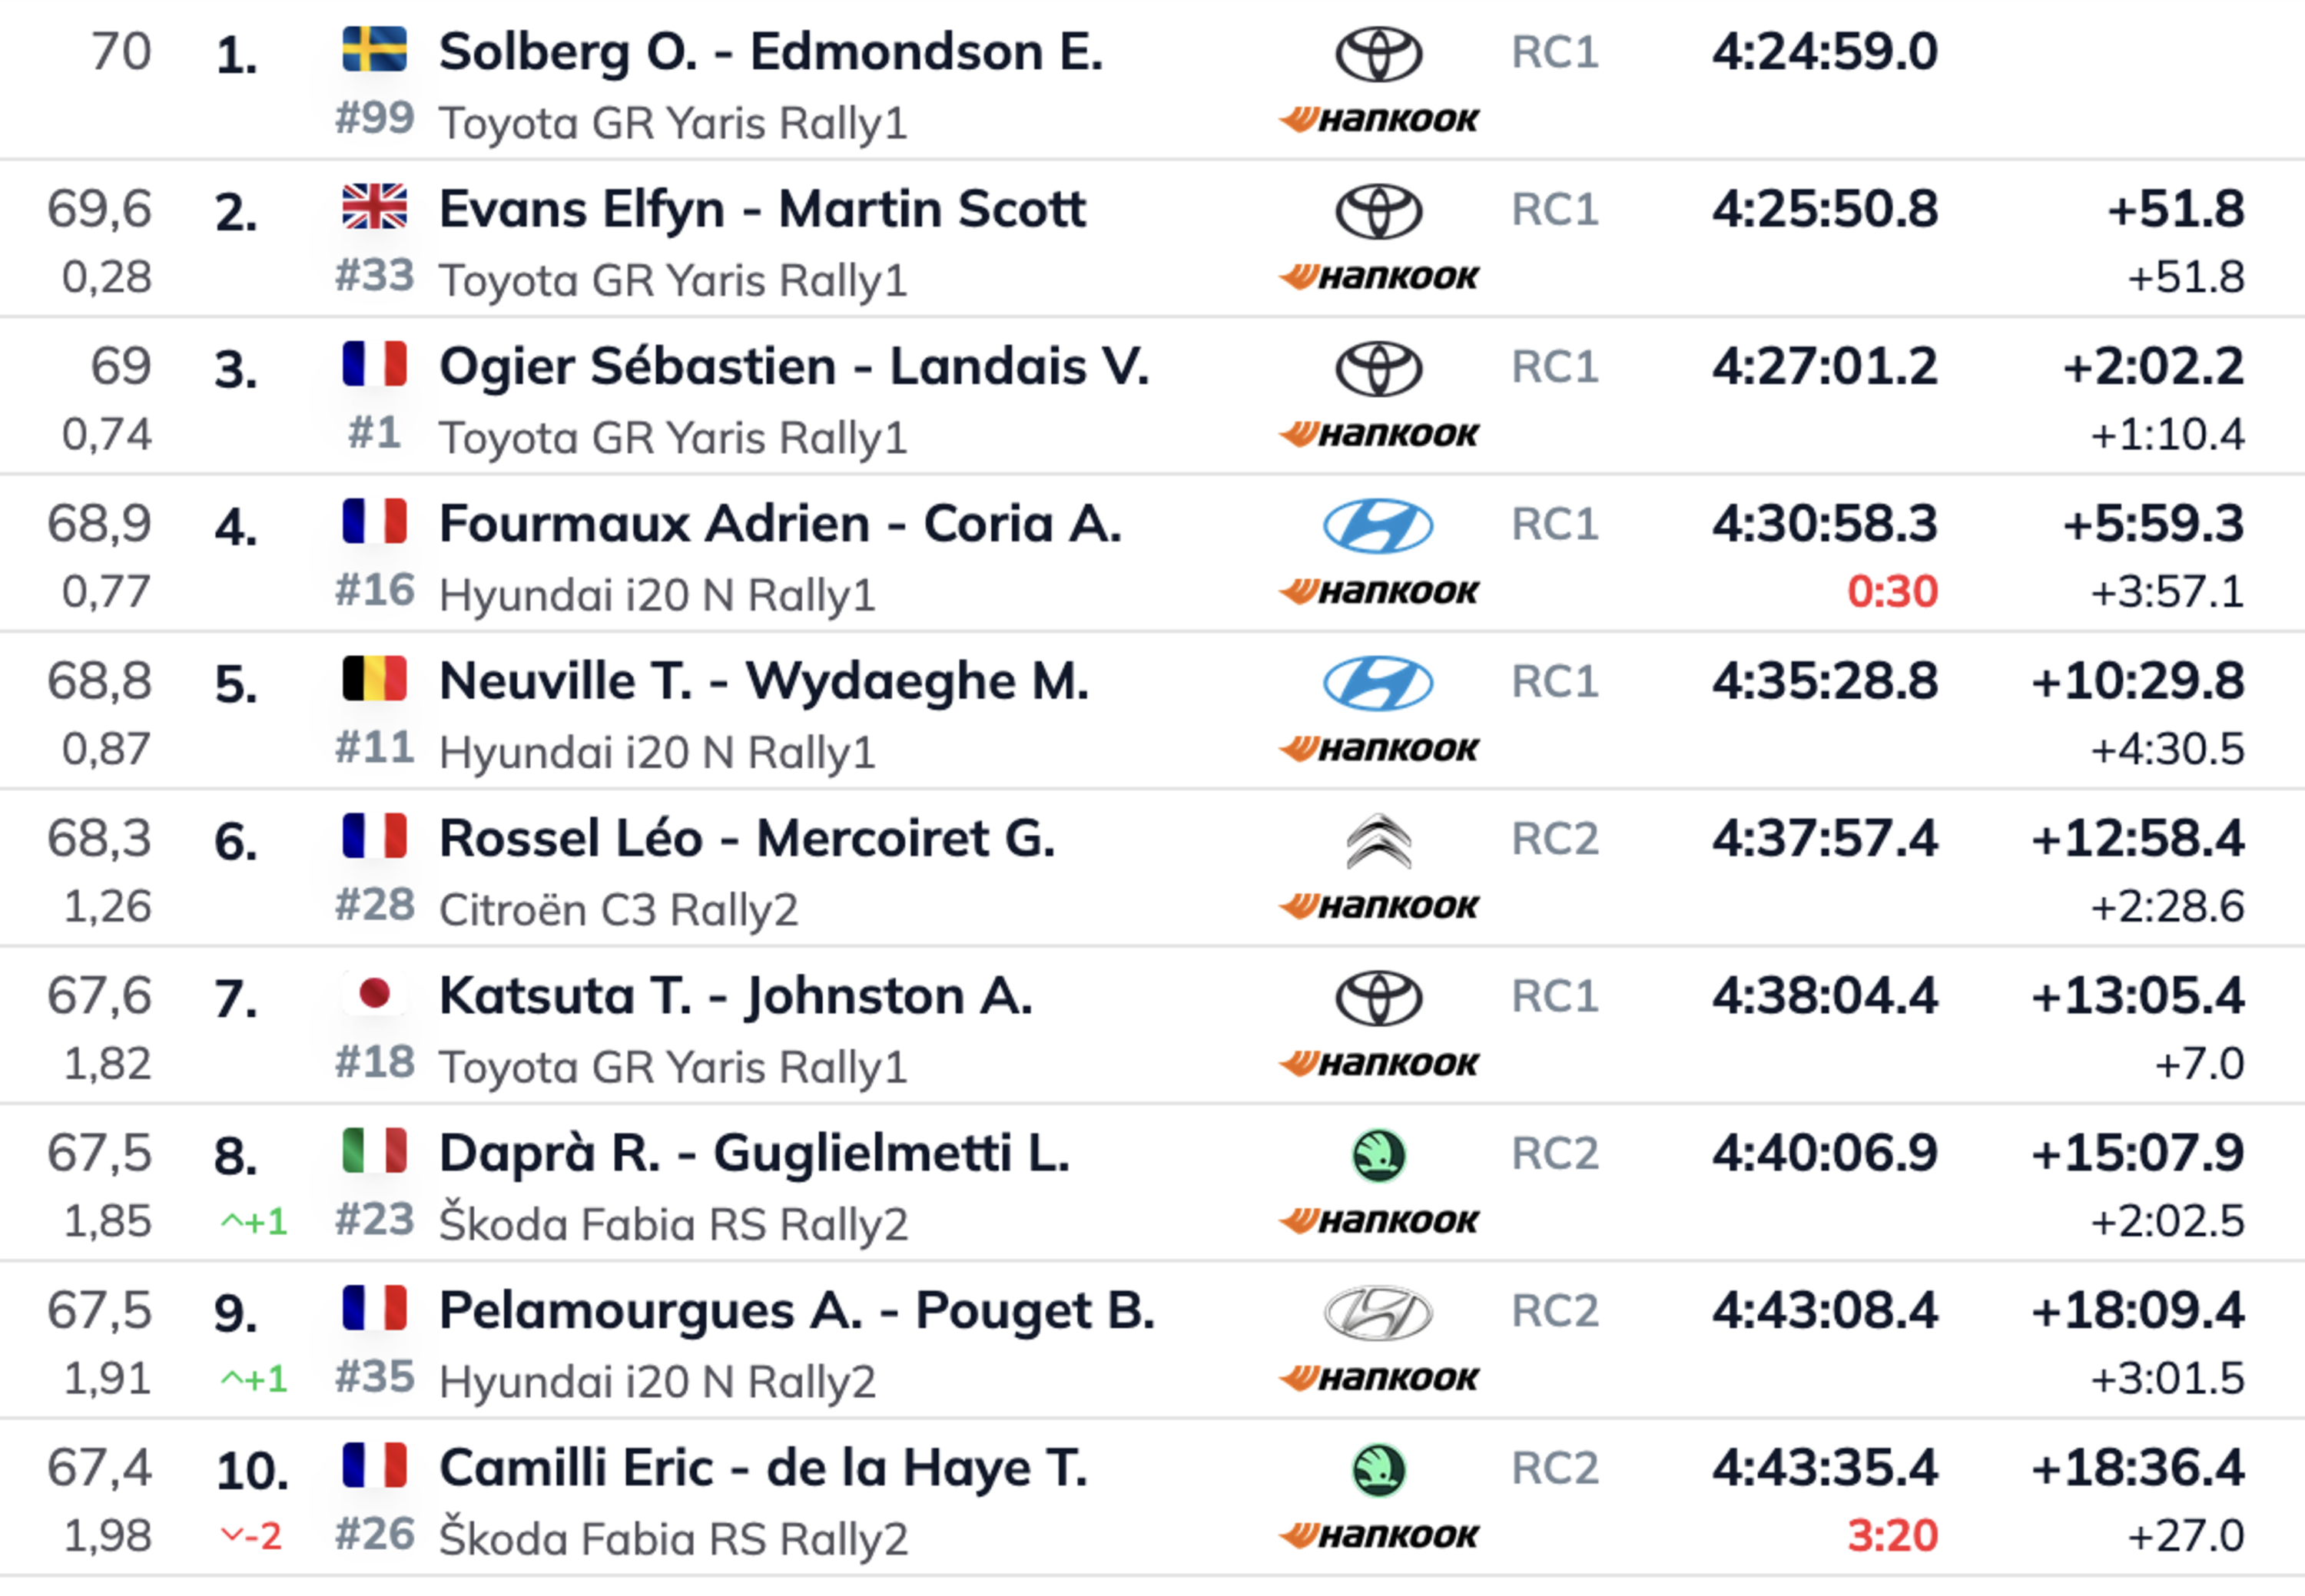Click the Italian flag beside Daprà
The image size is (2305, 1596).
point(374,1151)
